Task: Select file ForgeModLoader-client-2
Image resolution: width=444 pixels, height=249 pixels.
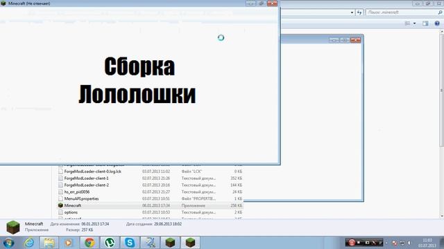Action: pyautogui.click(x=86, y=185)
